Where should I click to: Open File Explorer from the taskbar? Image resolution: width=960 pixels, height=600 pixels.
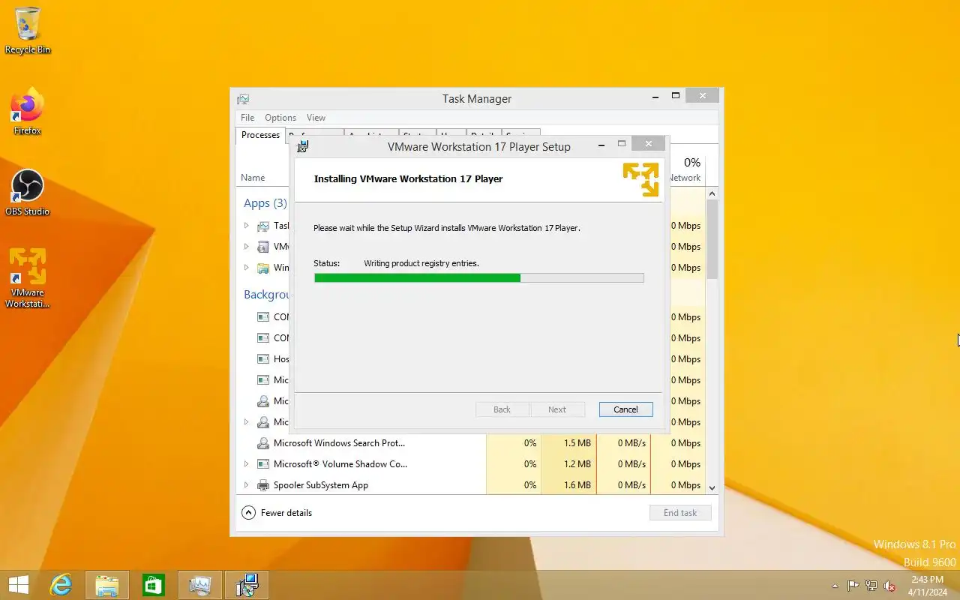click(x=107, y=585)
